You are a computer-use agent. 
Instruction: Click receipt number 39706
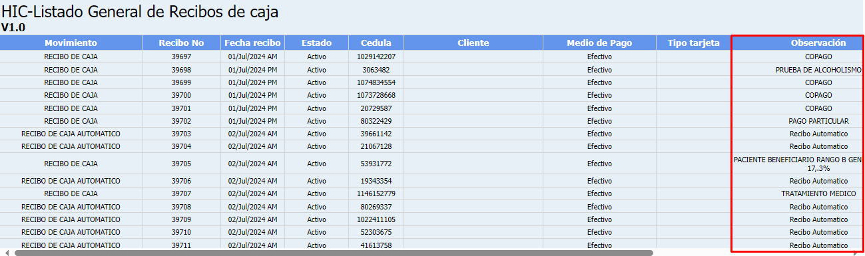[x=181, y=181]
